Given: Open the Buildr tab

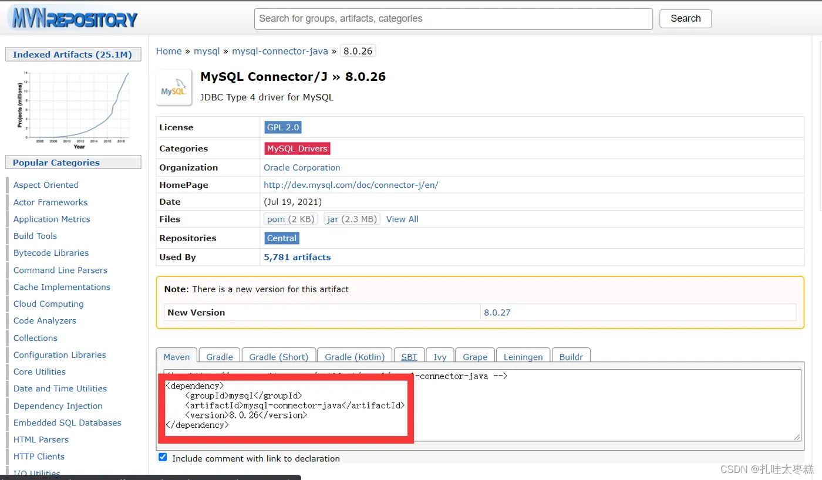Looking at the screenshot, I should (x=571, y=356).
